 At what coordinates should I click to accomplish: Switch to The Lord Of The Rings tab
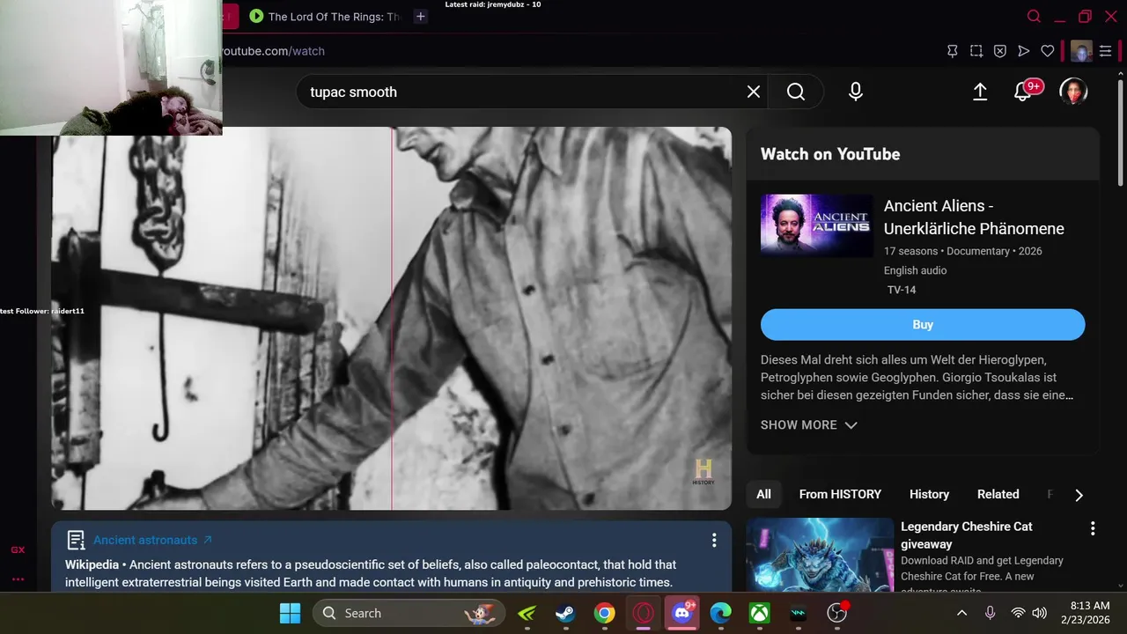click(x=324, y=16)
